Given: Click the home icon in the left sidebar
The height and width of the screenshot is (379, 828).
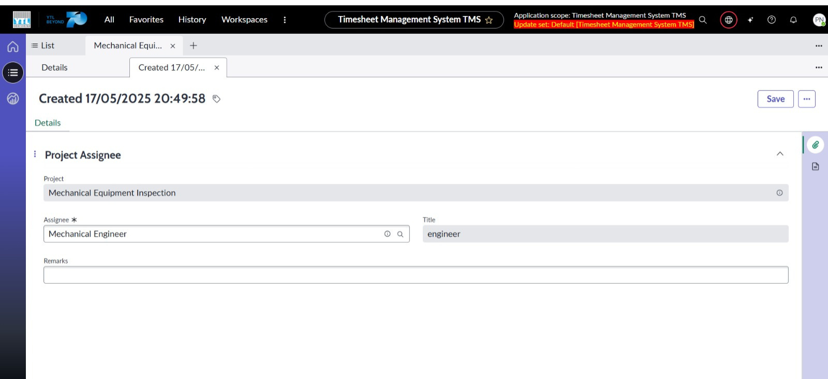Looking at the screenshot, I should [13, 47].
